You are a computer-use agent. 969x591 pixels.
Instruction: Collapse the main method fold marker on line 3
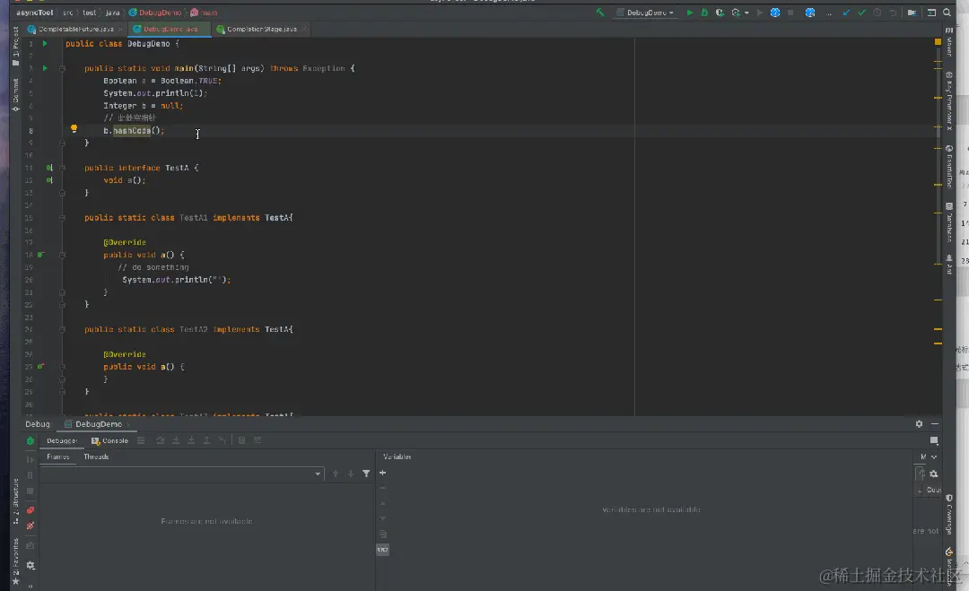click(x=63, y=68)
